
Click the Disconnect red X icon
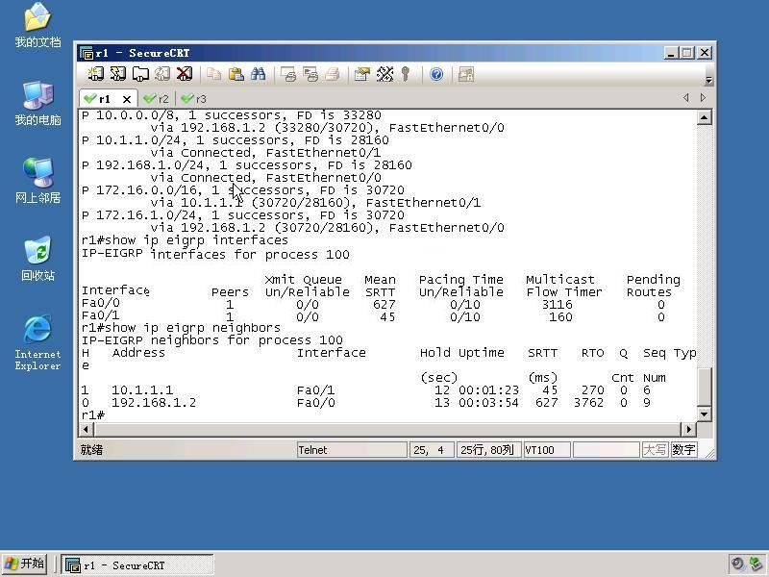[185, 74]
